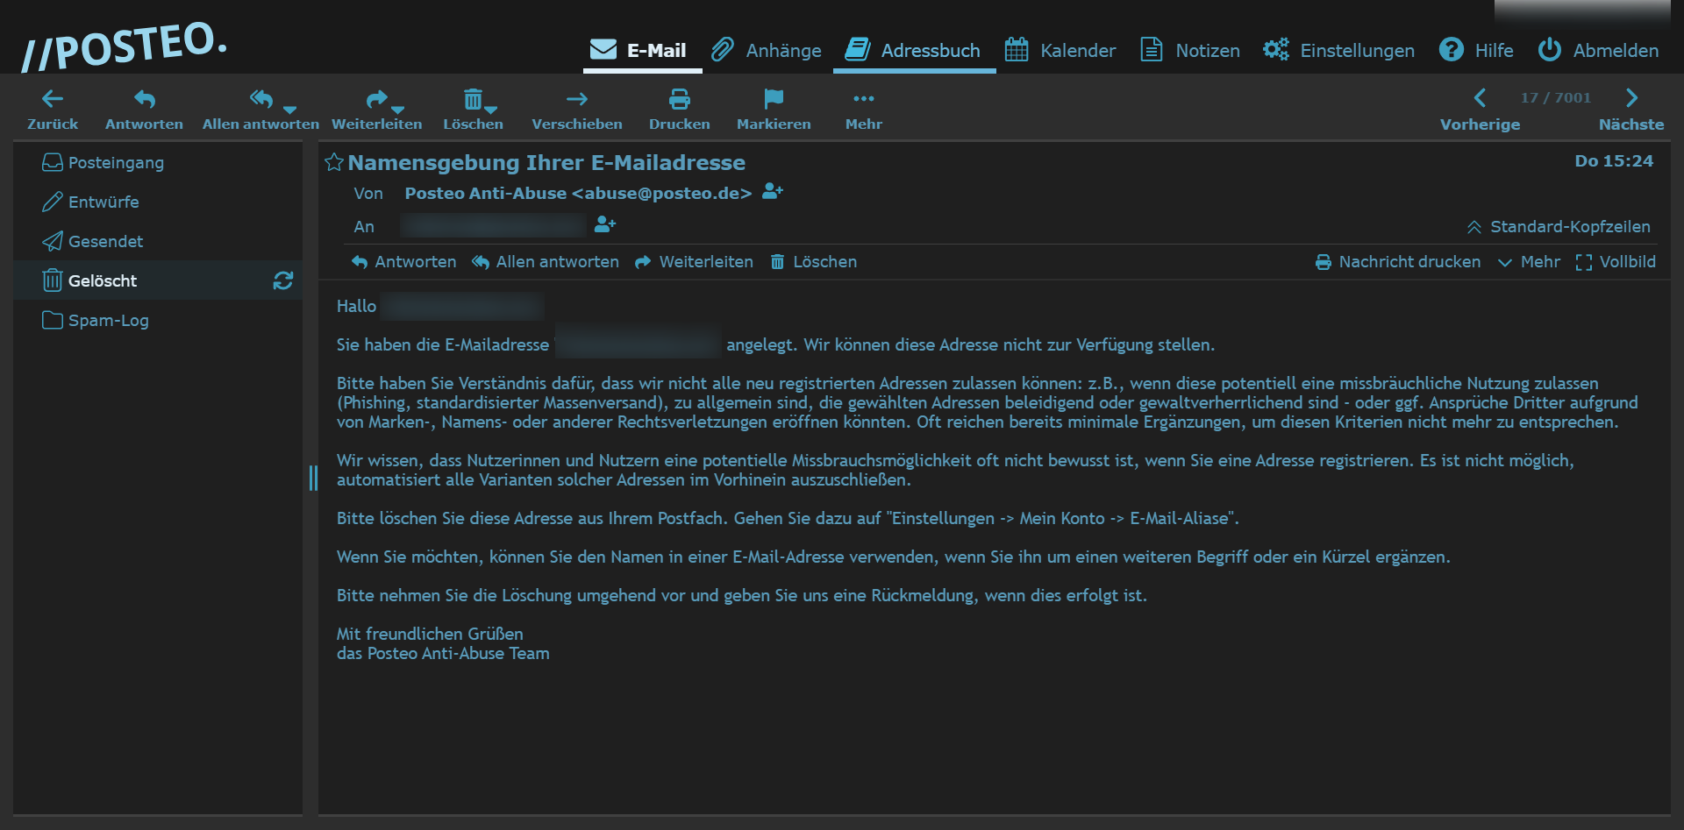The height and width of the screenshot is (830, 1684).
Task: Toggle the star on message subject
Action: point(333,162)
